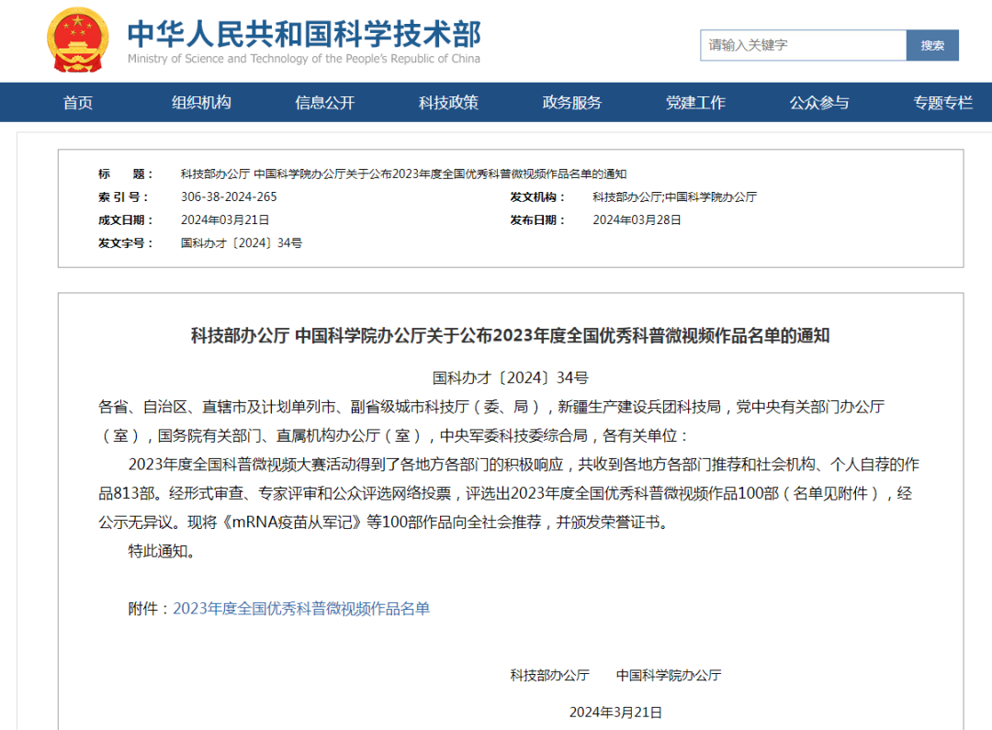Click the 发文机构： label
The height and width of the screenshot is (730, 992).
(x=537, y=197)
